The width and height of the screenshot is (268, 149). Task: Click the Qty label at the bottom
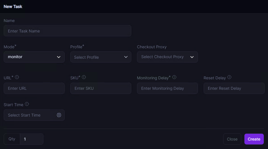(x=12, y=139)
